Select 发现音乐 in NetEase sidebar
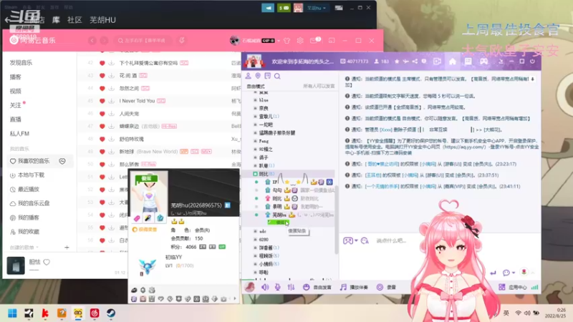The width and height of the screenshot is (573, 322). click(x=21, y=63)
